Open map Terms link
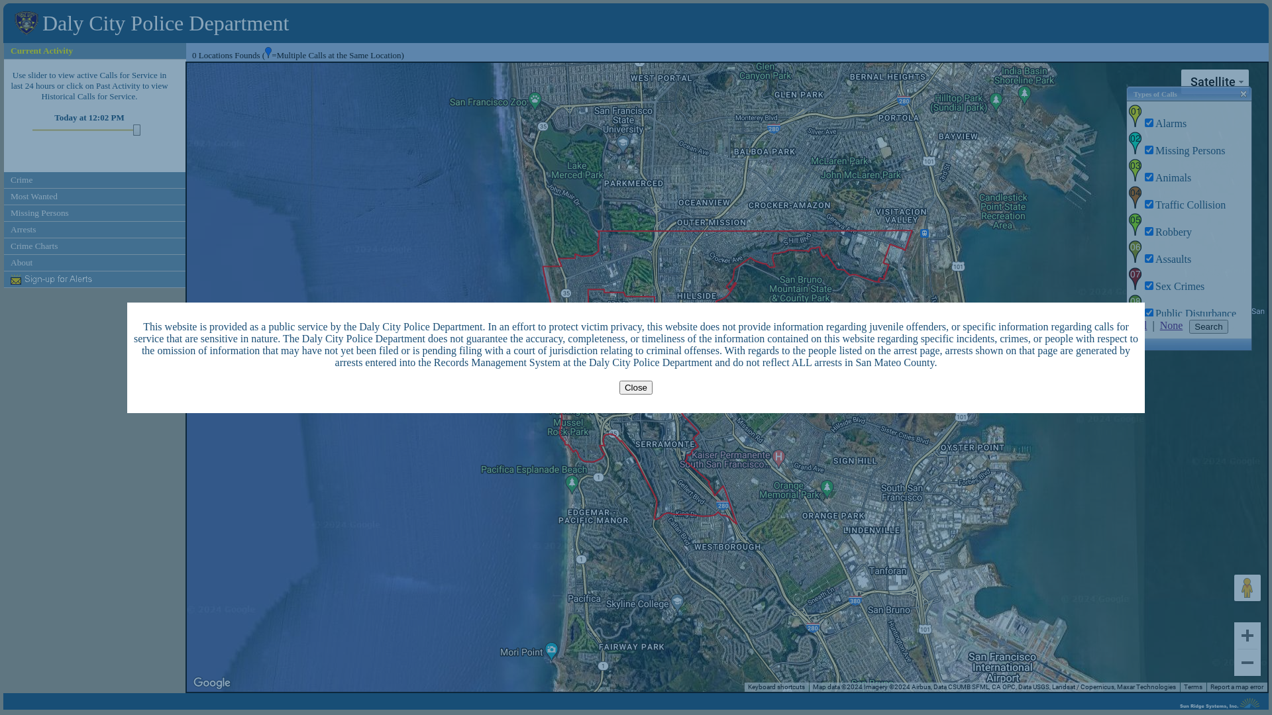Screen dimensions: 1272x715 (x=1192, y=687)
